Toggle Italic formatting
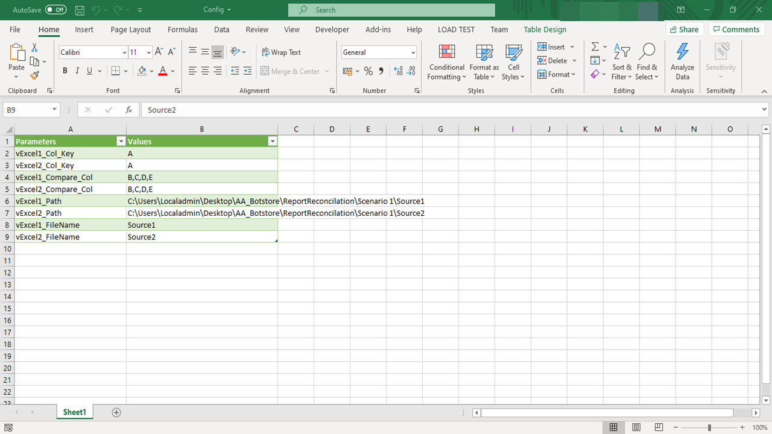Image resolution: width=772 pixels, height=434 pixels. 77,71
